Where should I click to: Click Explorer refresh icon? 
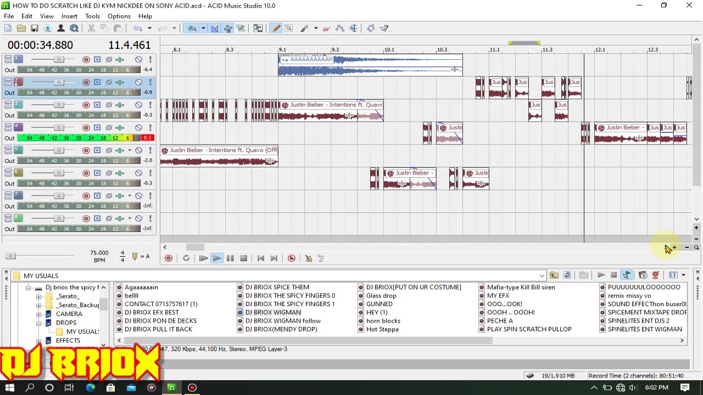click(567, 275)
